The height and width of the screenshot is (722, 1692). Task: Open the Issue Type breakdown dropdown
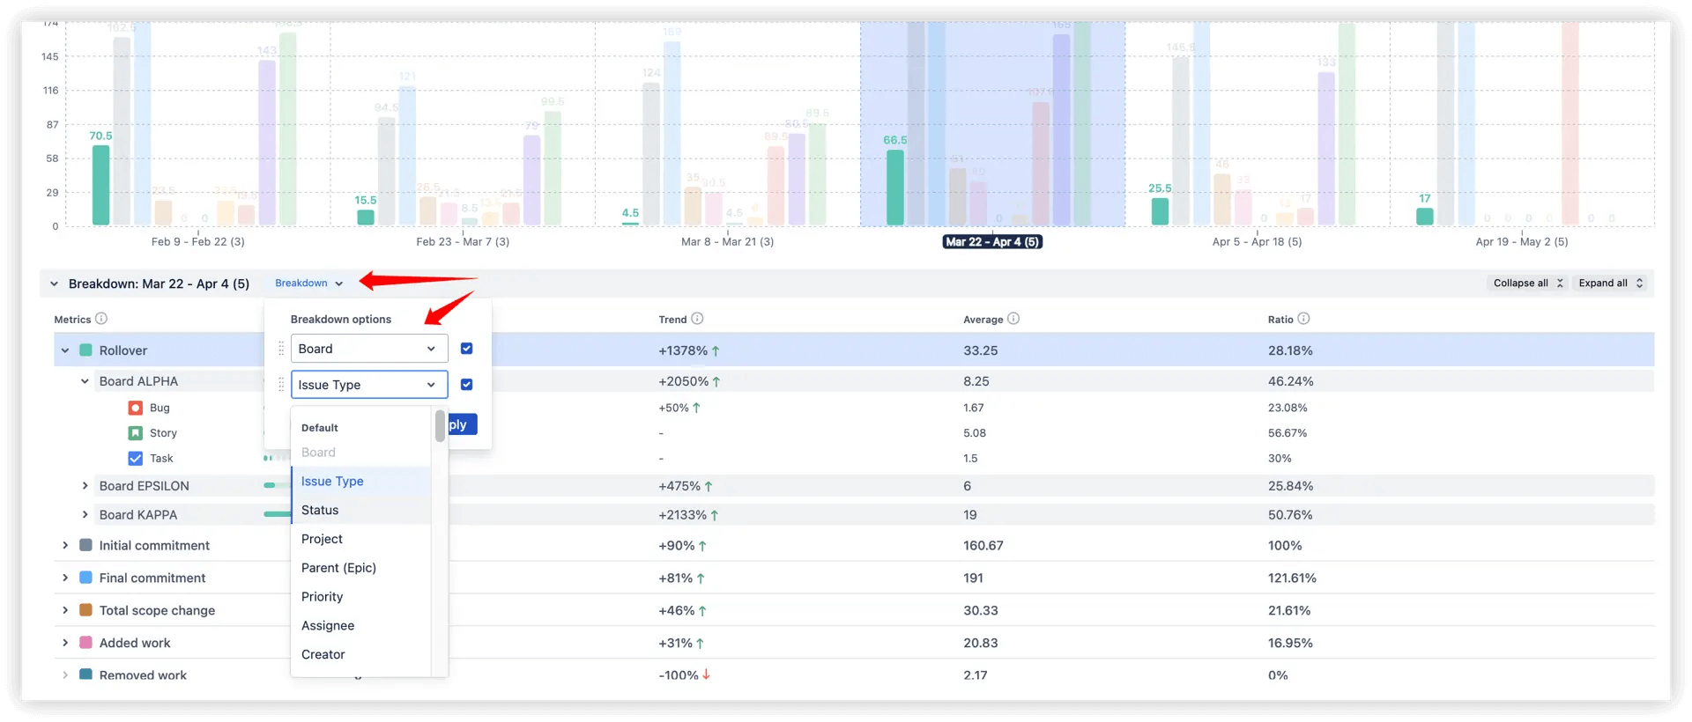coord(369,385)
